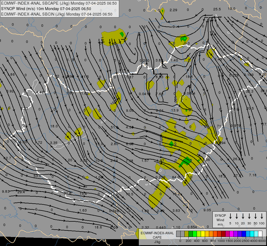The image size is (267, 246).
Task: Pick the pure blue CAPE legend swatch
Action: tap(244, 234)
